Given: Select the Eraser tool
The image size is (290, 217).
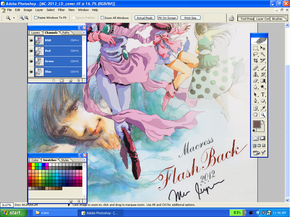Looking at the screenshot, I should [255, 81].
